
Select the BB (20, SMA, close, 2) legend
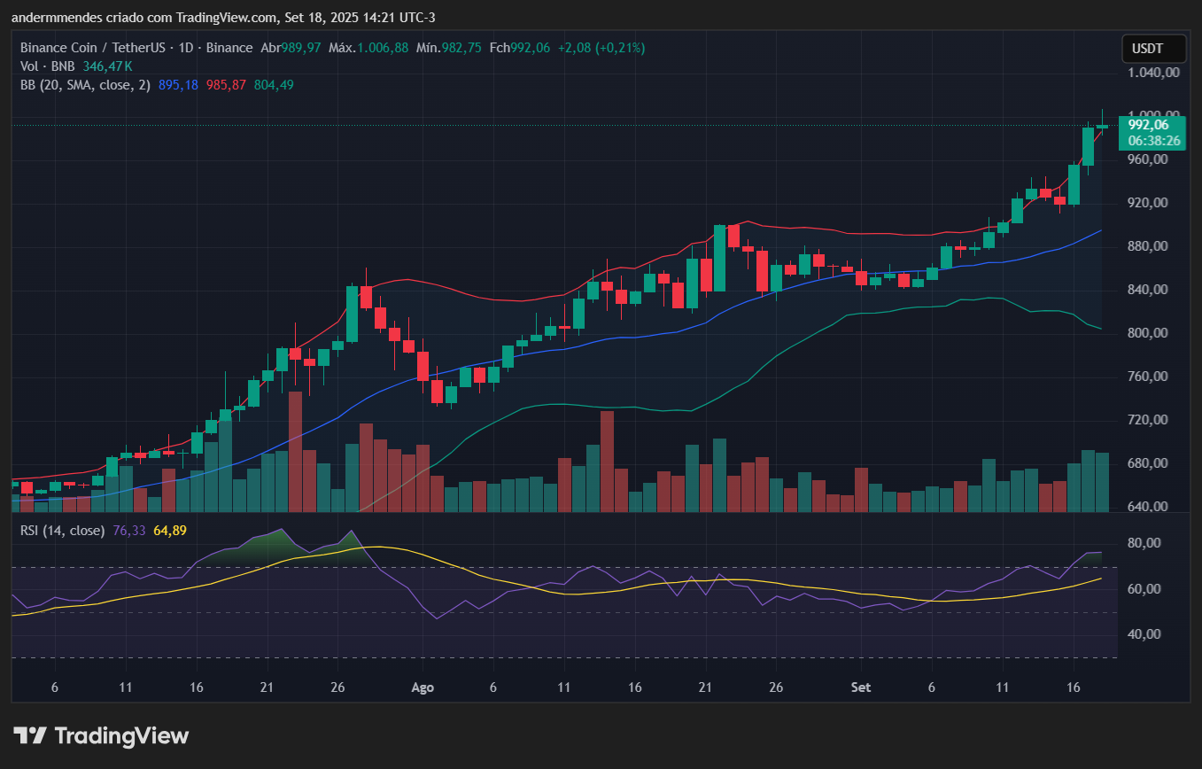(x=85, y=85)
